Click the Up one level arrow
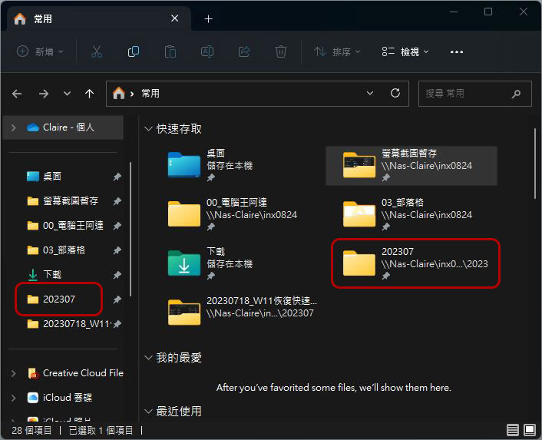 click(89, 94)
